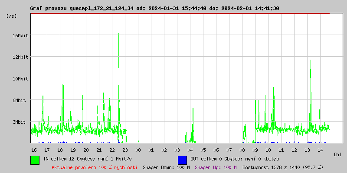Select the 14 hour marker on the time axis
This screenshot has height=173, width=347.
click(320, 150)
